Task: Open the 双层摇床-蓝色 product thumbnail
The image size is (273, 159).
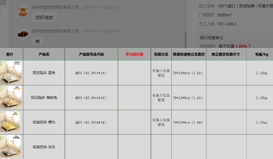Action: coord(11,72)
